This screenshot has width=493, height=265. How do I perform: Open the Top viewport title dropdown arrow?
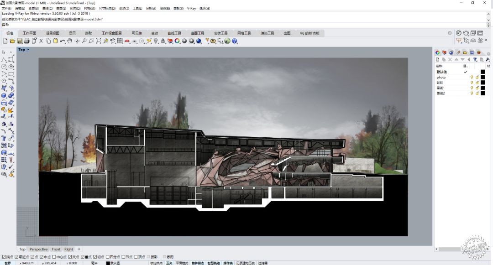[x=28, y=50]
